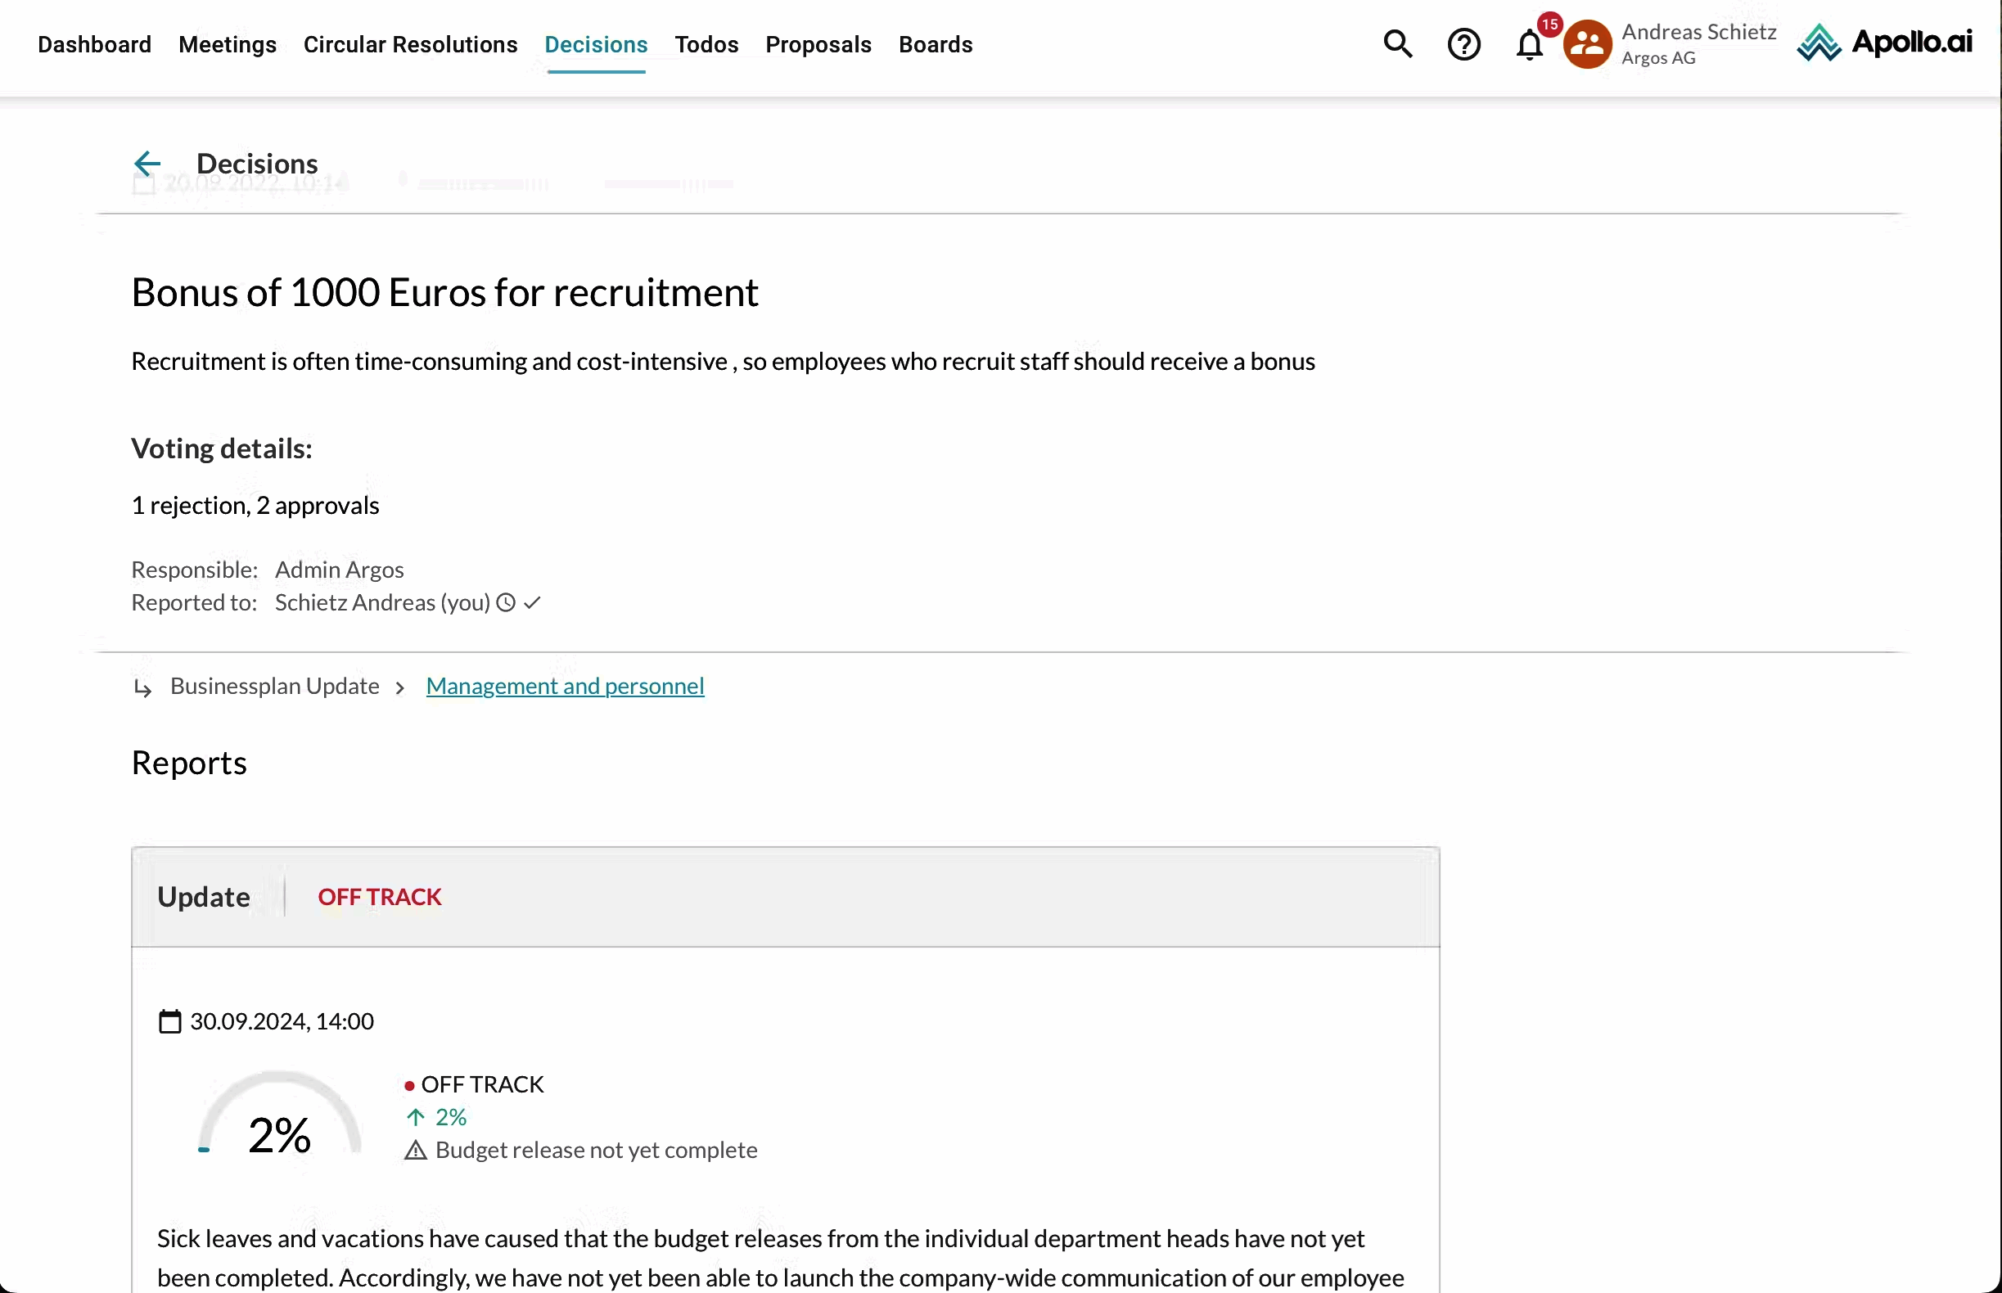Viewport: 2002px width, 1293px height.
Task: Follow the Management and personnel link
Action: click(564, 686)
